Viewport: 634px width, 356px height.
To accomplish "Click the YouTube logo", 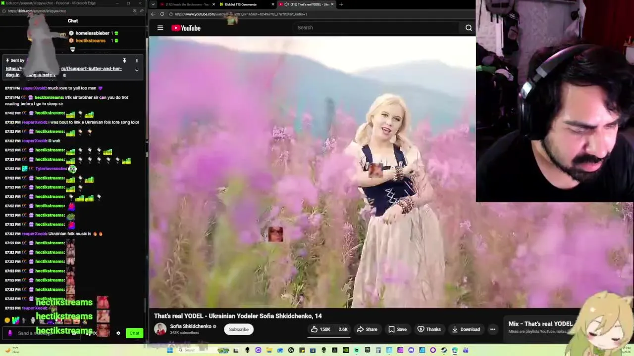I will point(186,28).
